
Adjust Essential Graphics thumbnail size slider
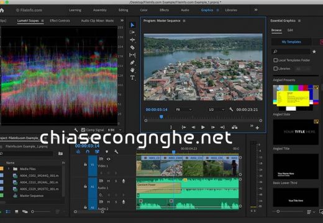(288, 211)
